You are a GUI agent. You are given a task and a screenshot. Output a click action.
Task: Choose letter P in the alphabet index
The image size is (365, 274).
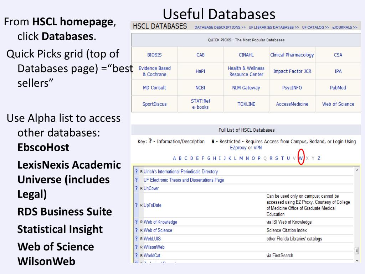(x=259, y=158)
